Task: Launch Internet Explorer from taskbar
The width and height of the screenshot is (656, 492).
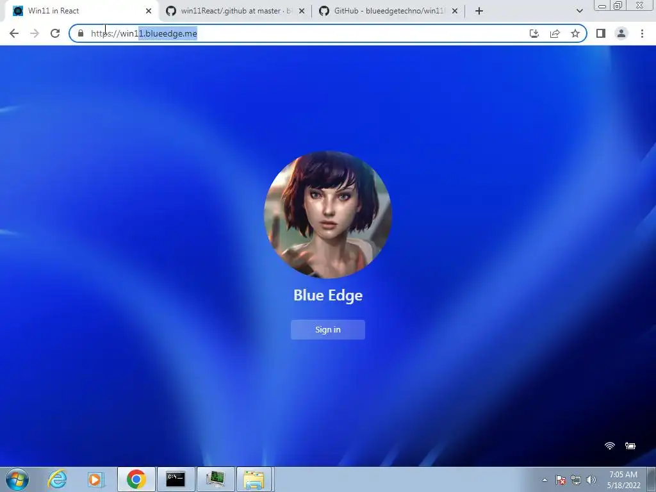Action: (57, 479)
